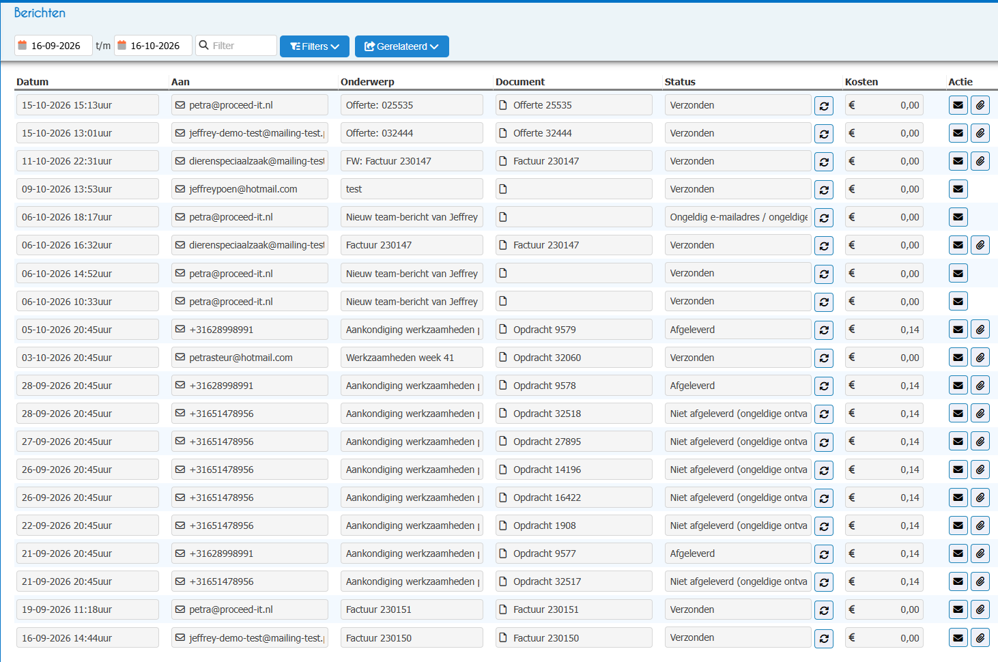Image resolution: width=998 pixels, height=662 pixels.
Task: Open paperclip attachment for Opdracht 9579 row
Action: click(x=980, y=330)
